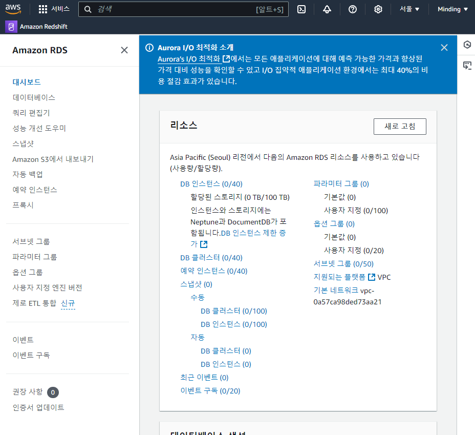Open the 서울 region dropdown
The image size is (475, 435).
point(409,9)
